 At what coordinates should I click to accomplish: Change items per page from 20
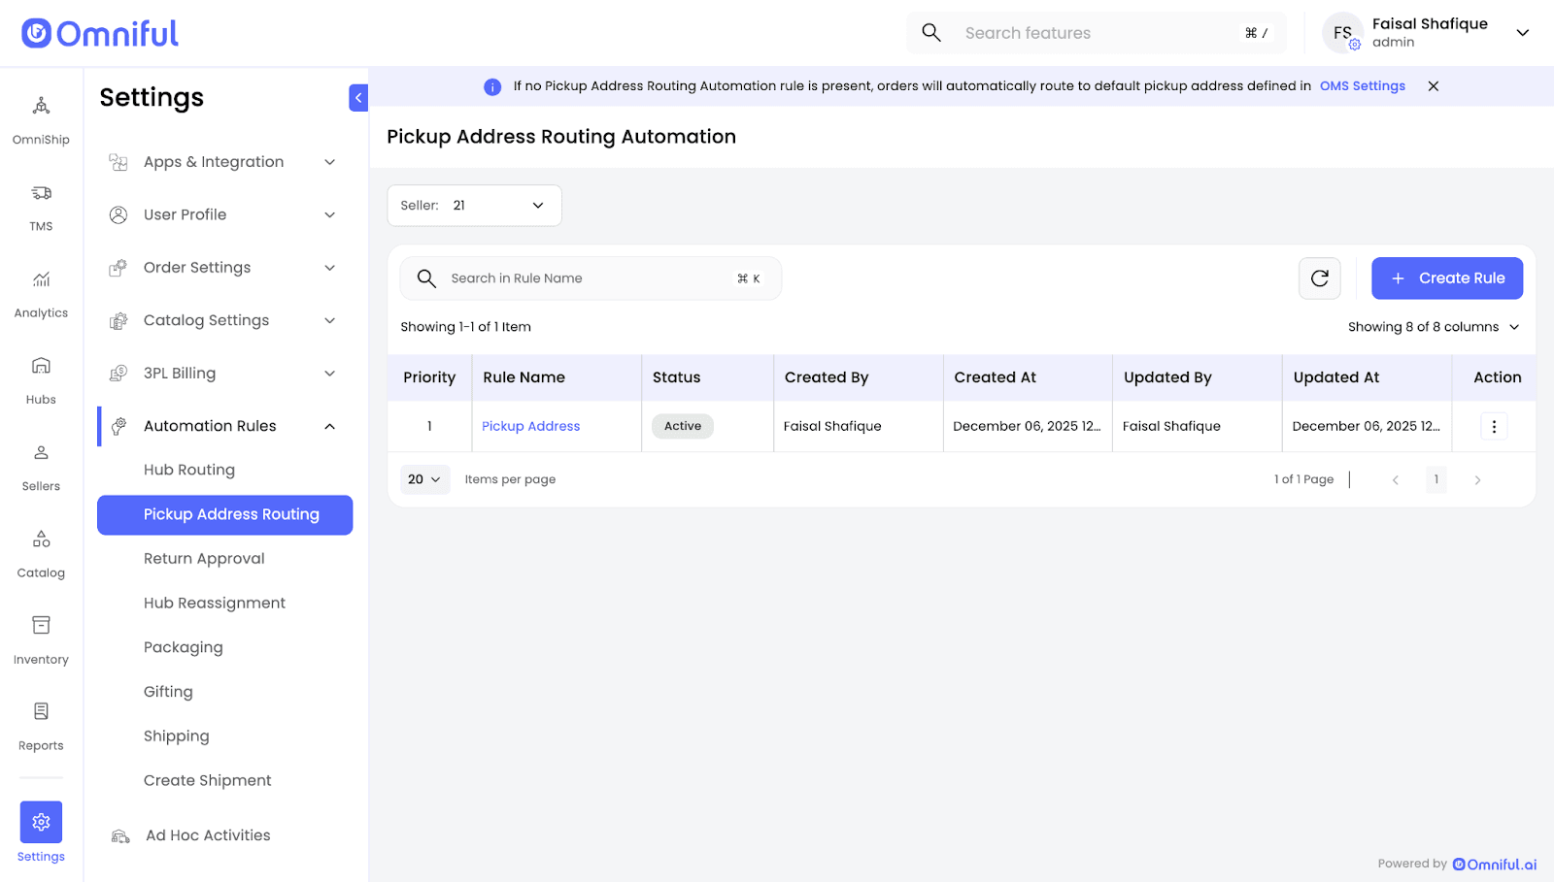[x=424, y=479]
